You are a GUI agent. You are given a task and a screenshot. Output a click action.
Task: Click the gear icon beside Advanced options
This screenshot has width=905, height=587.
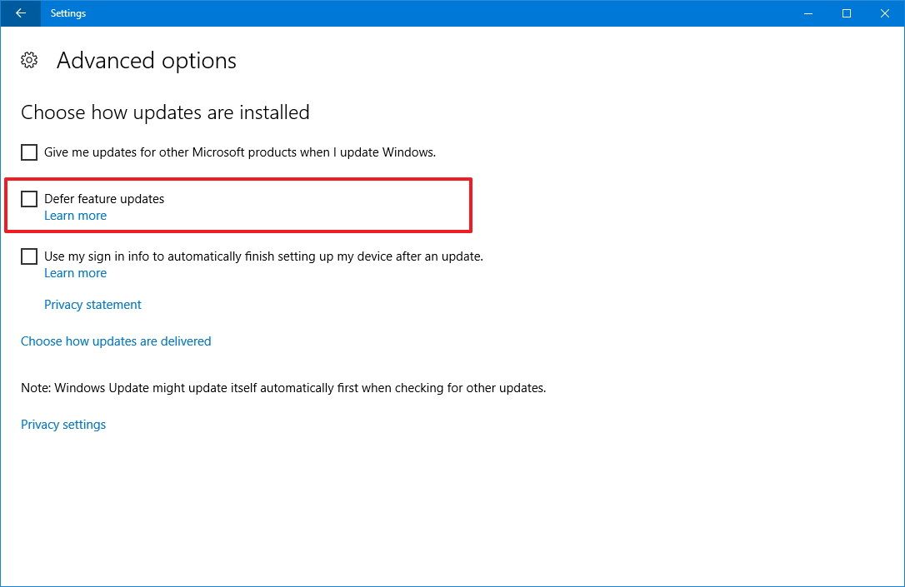click(29, 60)
